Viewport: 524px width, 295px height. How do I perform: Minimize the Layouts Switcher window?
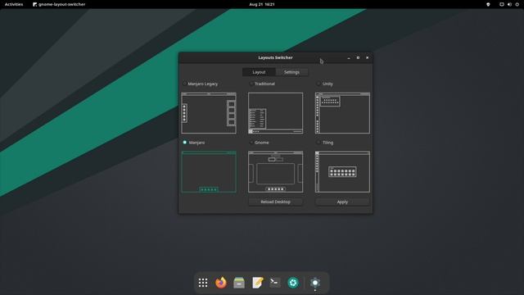[x=349, y=57]
